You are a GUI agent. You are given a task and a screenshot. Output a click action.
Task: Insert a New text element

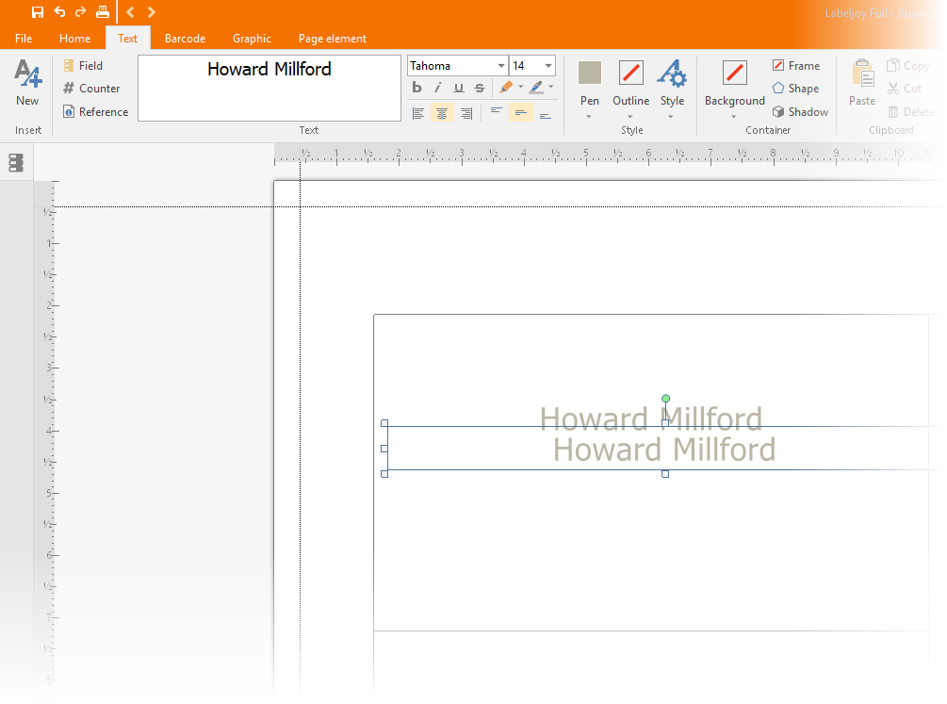[x=27, y=83]
